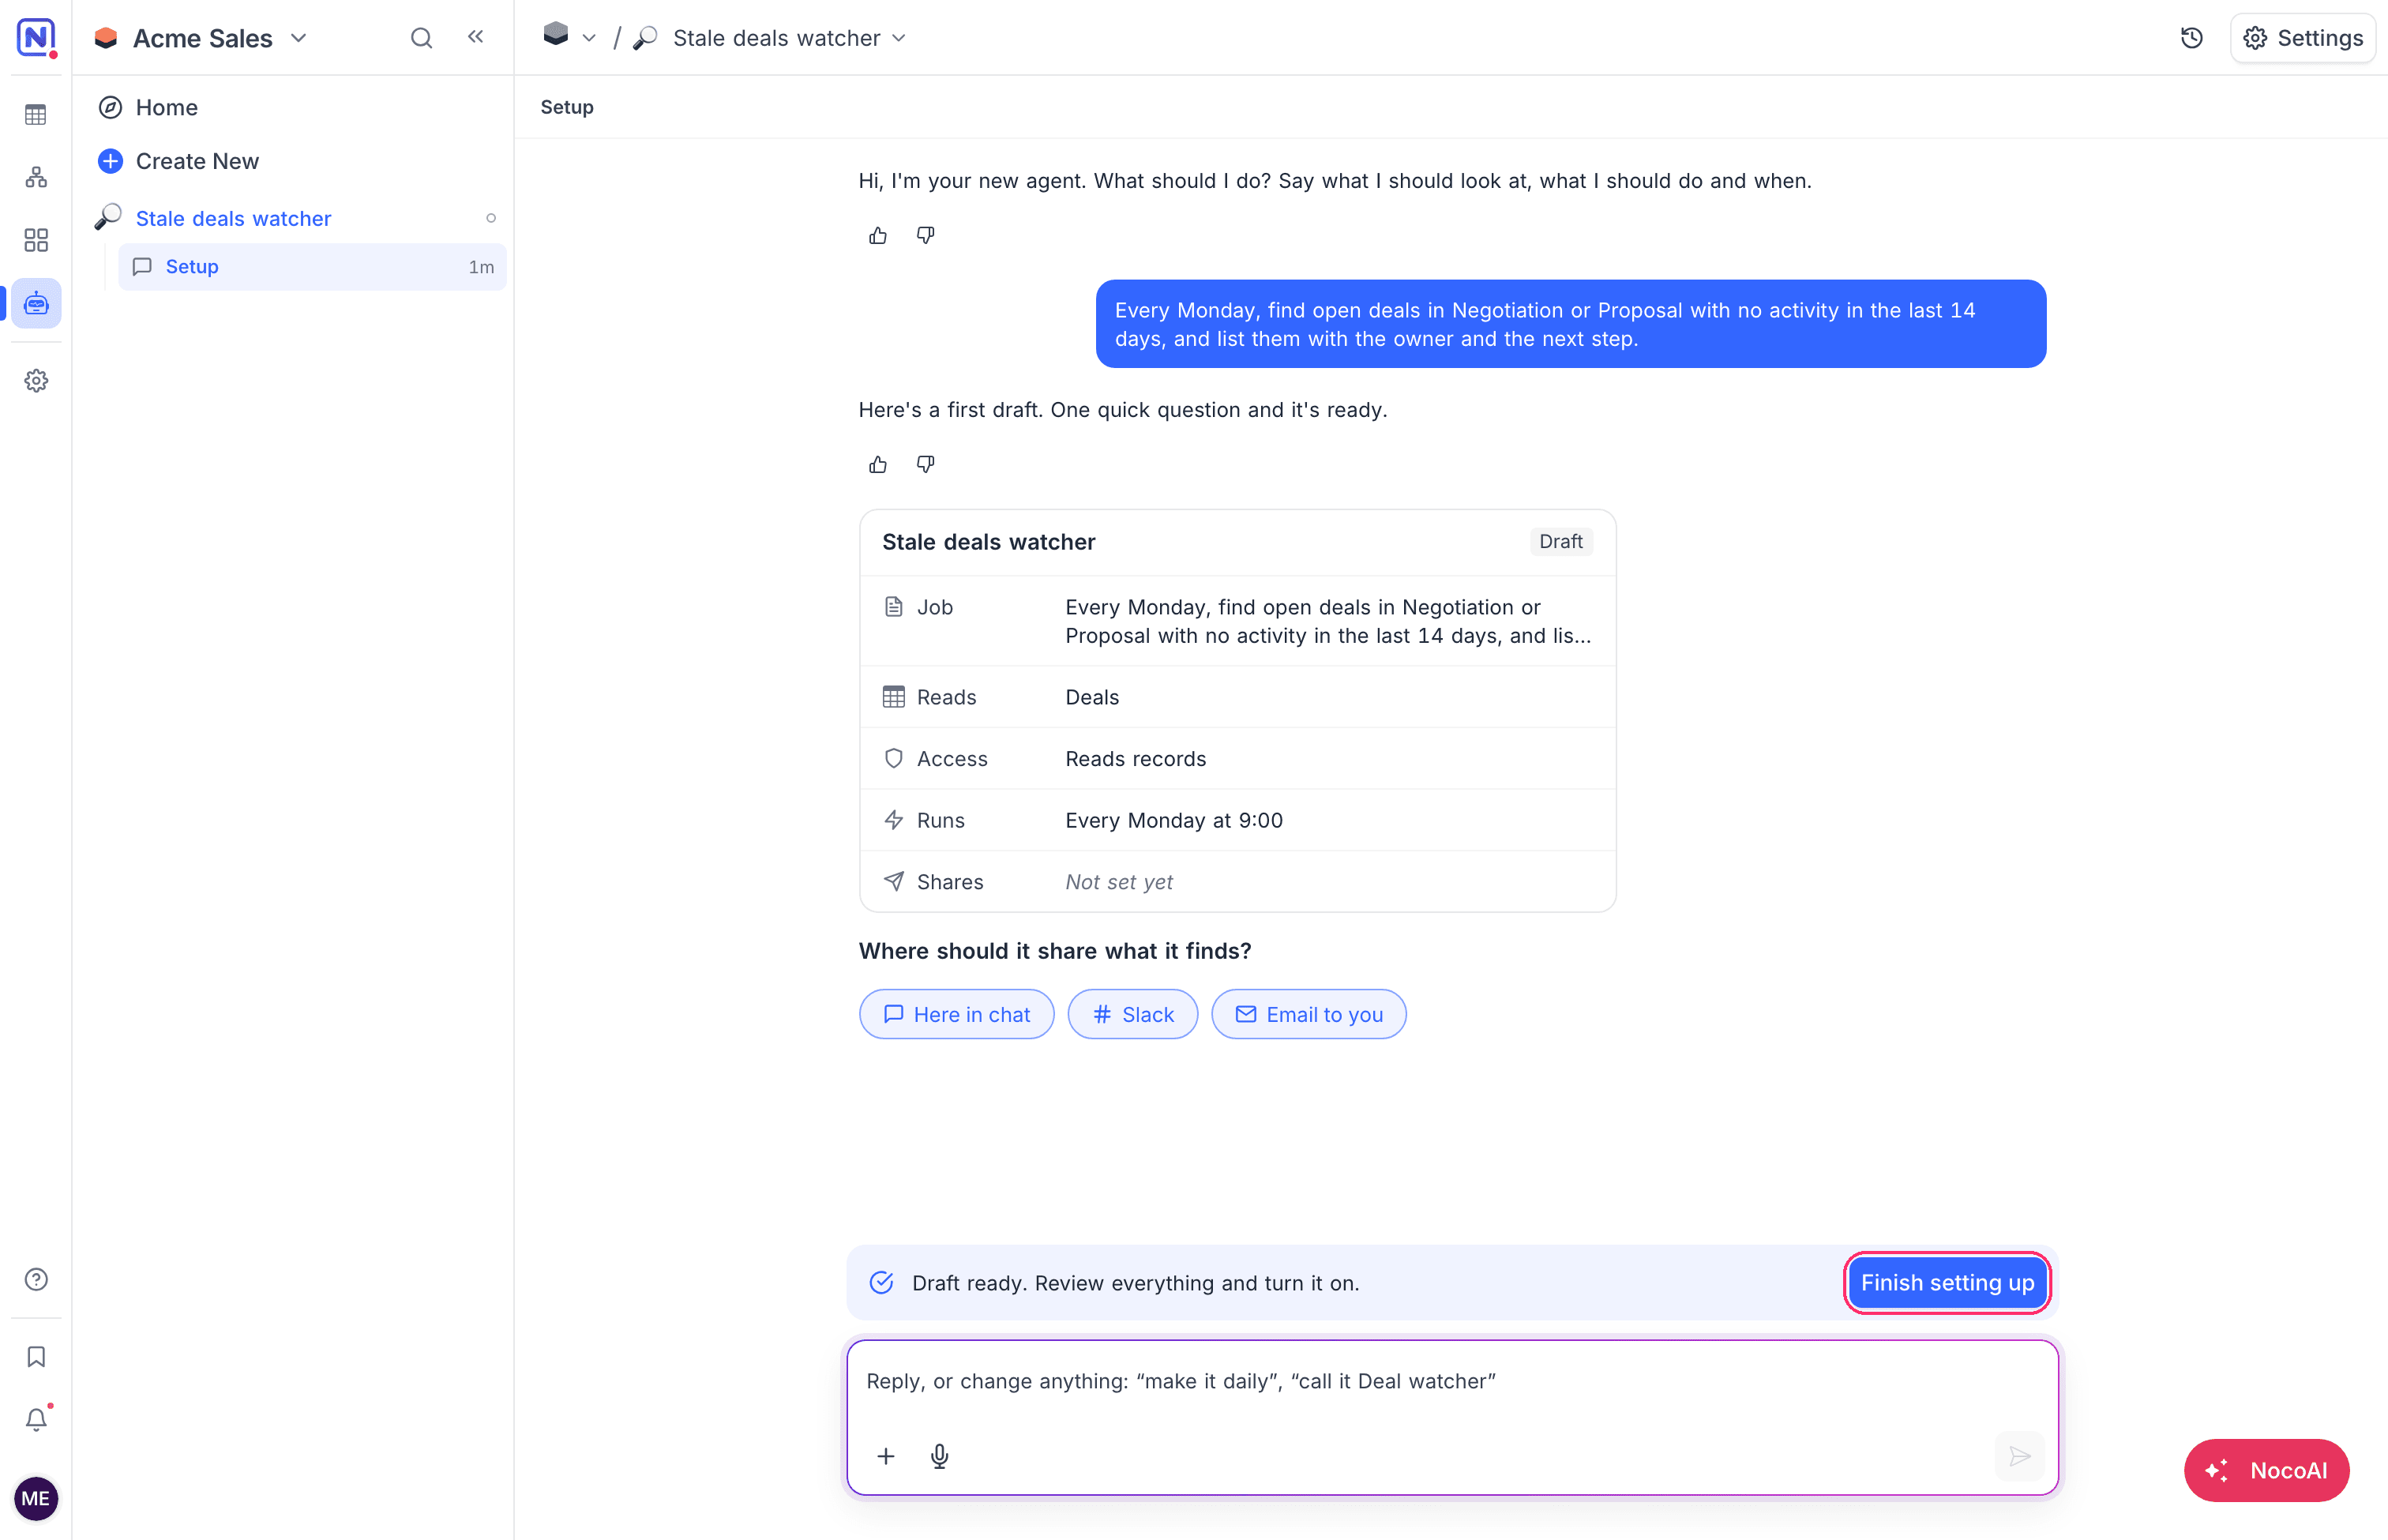Image resolution: width=2388 pixels, height=1540 pixels.
Task: Click the Shares 'Not set yet' value
Action: 1119,882
